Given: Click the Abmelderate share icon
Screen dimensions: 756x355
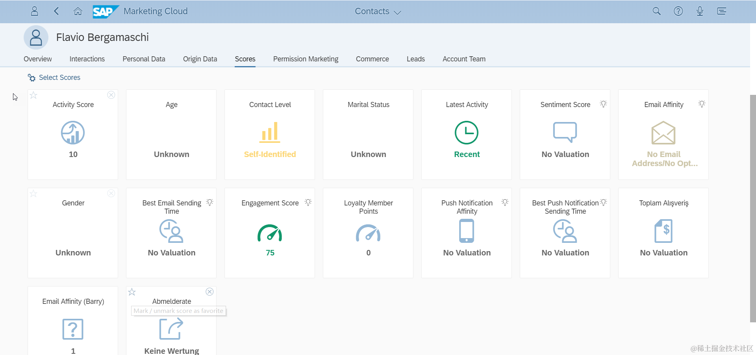Looking at the screenshot, I should [x=171, y=329].
